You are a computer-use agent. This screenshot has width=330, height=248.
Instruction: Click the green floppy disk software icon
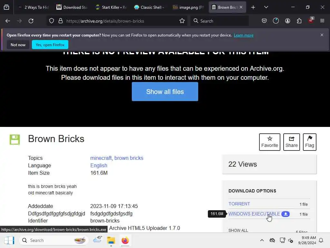coord(15,139)
